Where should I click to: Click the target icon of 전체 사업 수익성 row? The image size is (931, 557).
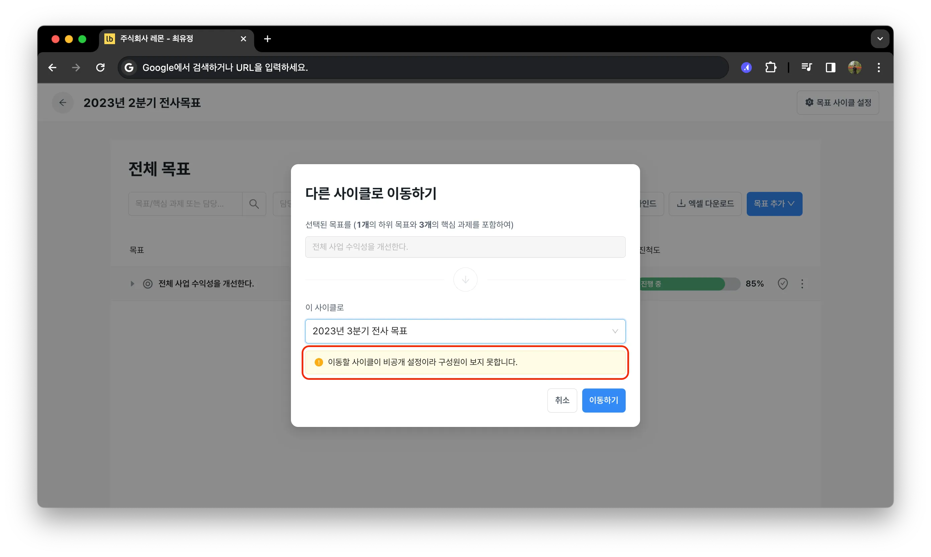coord(148,284)
